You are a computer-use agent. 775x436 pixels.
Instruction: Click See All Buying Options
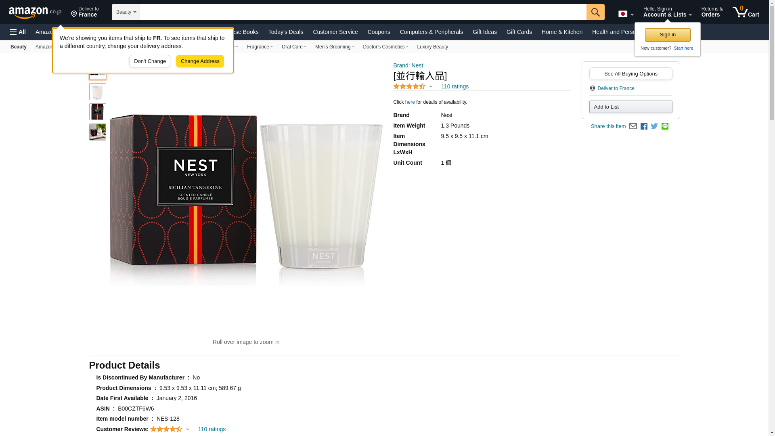click(630, 74)
